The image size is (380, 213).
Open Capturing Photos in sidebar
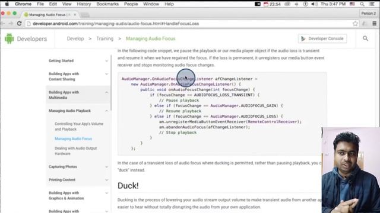[x=63, y=167]
